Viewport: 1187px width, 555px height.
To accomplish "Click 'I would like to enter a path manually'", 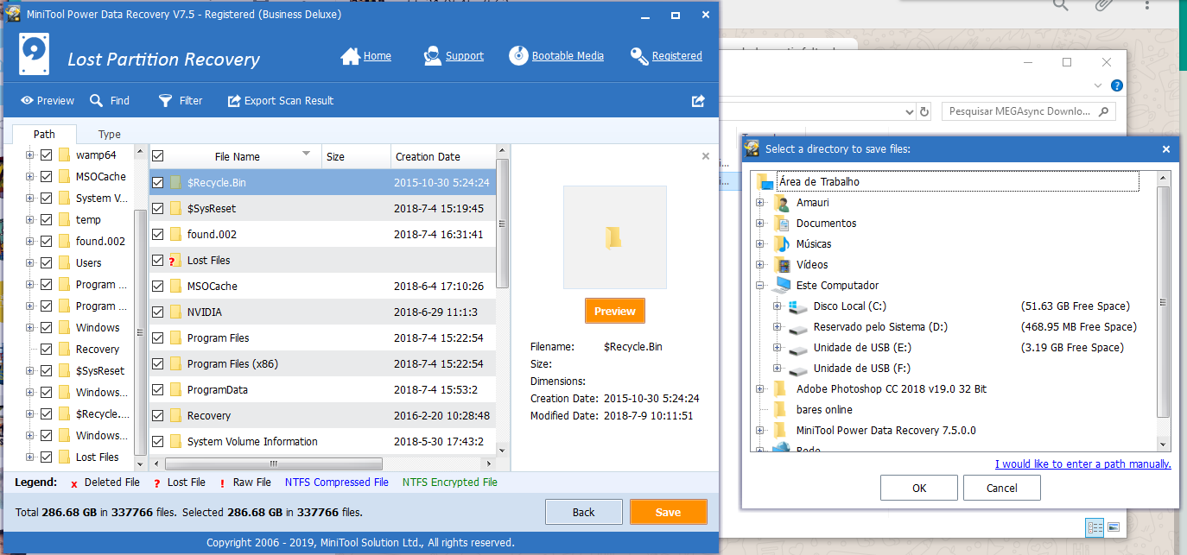I will coord(1083,464).
